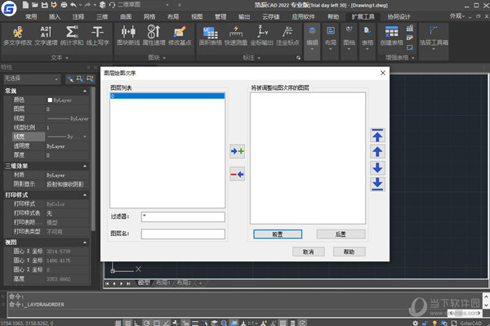Open the 外观 appearance menu
This screenshot has width=490, height=326.
point(457,16)
